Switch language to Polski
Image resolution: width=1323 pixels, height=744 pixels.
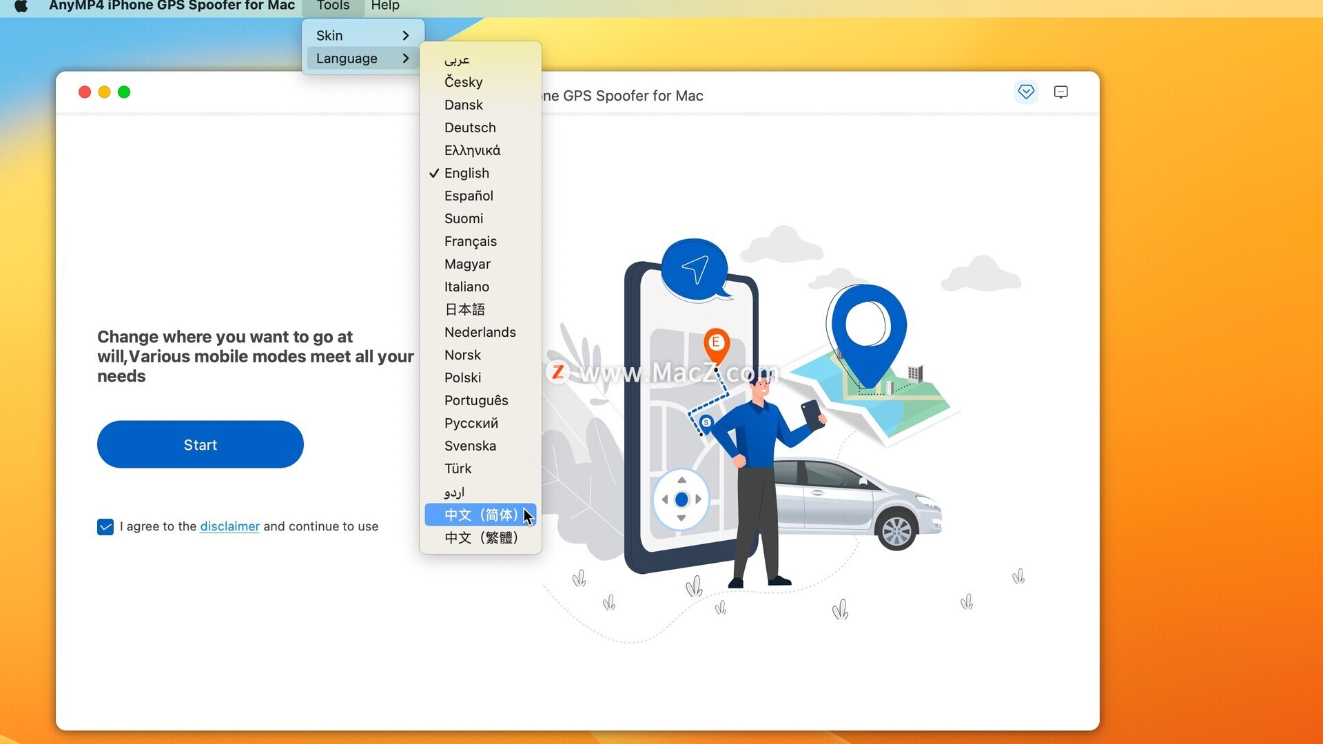coord(480,378)
